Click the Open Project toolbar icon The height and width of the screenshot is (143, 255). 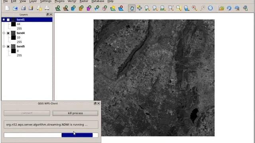coord(15,8)
